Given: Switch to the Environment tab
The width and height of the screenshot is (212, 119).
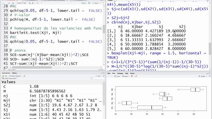Looking at the screenshot, I should [6, 73].
